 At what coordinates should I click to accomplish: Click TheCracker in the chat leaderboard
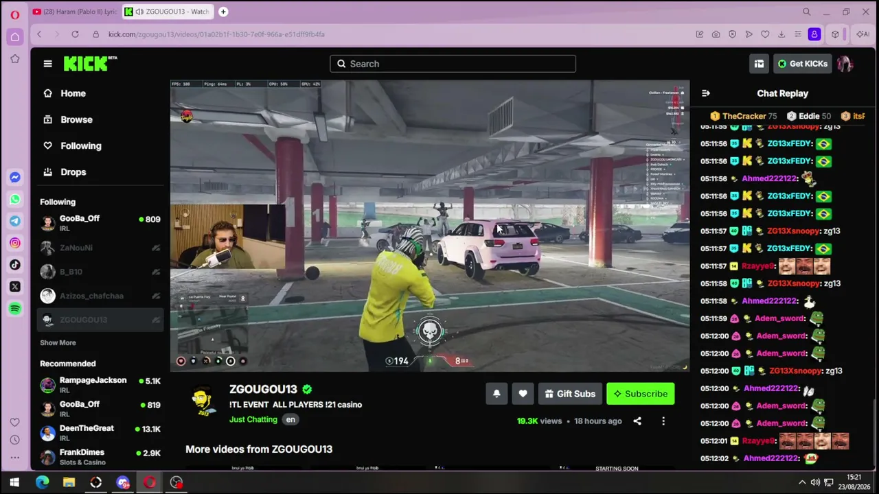click(743, 116)
